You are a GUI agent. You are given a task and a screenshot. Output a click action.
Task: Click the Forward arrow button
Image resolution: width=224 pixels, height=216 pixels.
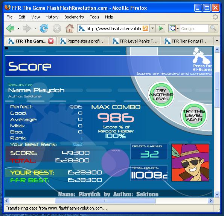(x=27, y=28)
